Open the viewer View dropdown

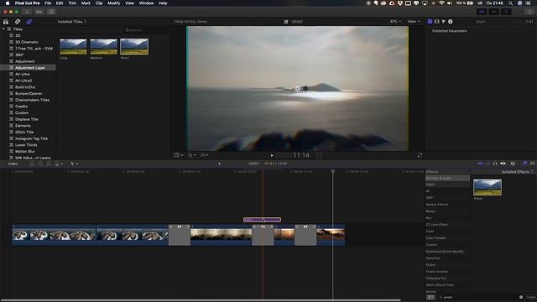[x=414, y=22]
